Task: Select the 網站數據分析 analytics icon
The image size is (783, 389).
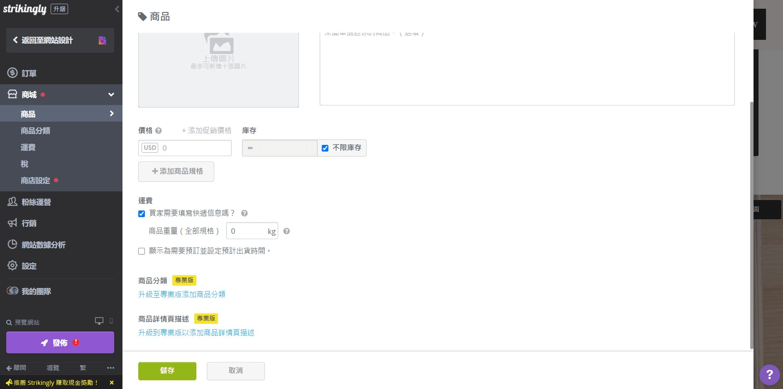Action: (x=12, y=245)
